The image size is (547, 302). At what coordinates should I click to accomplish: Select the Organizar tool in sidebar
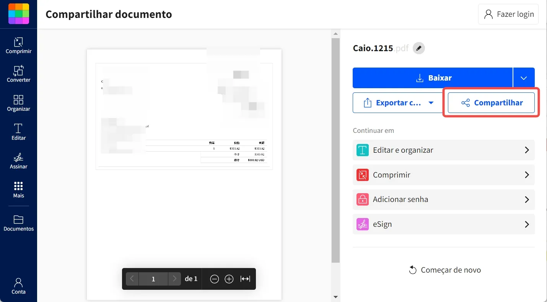(x=18, y=103)
